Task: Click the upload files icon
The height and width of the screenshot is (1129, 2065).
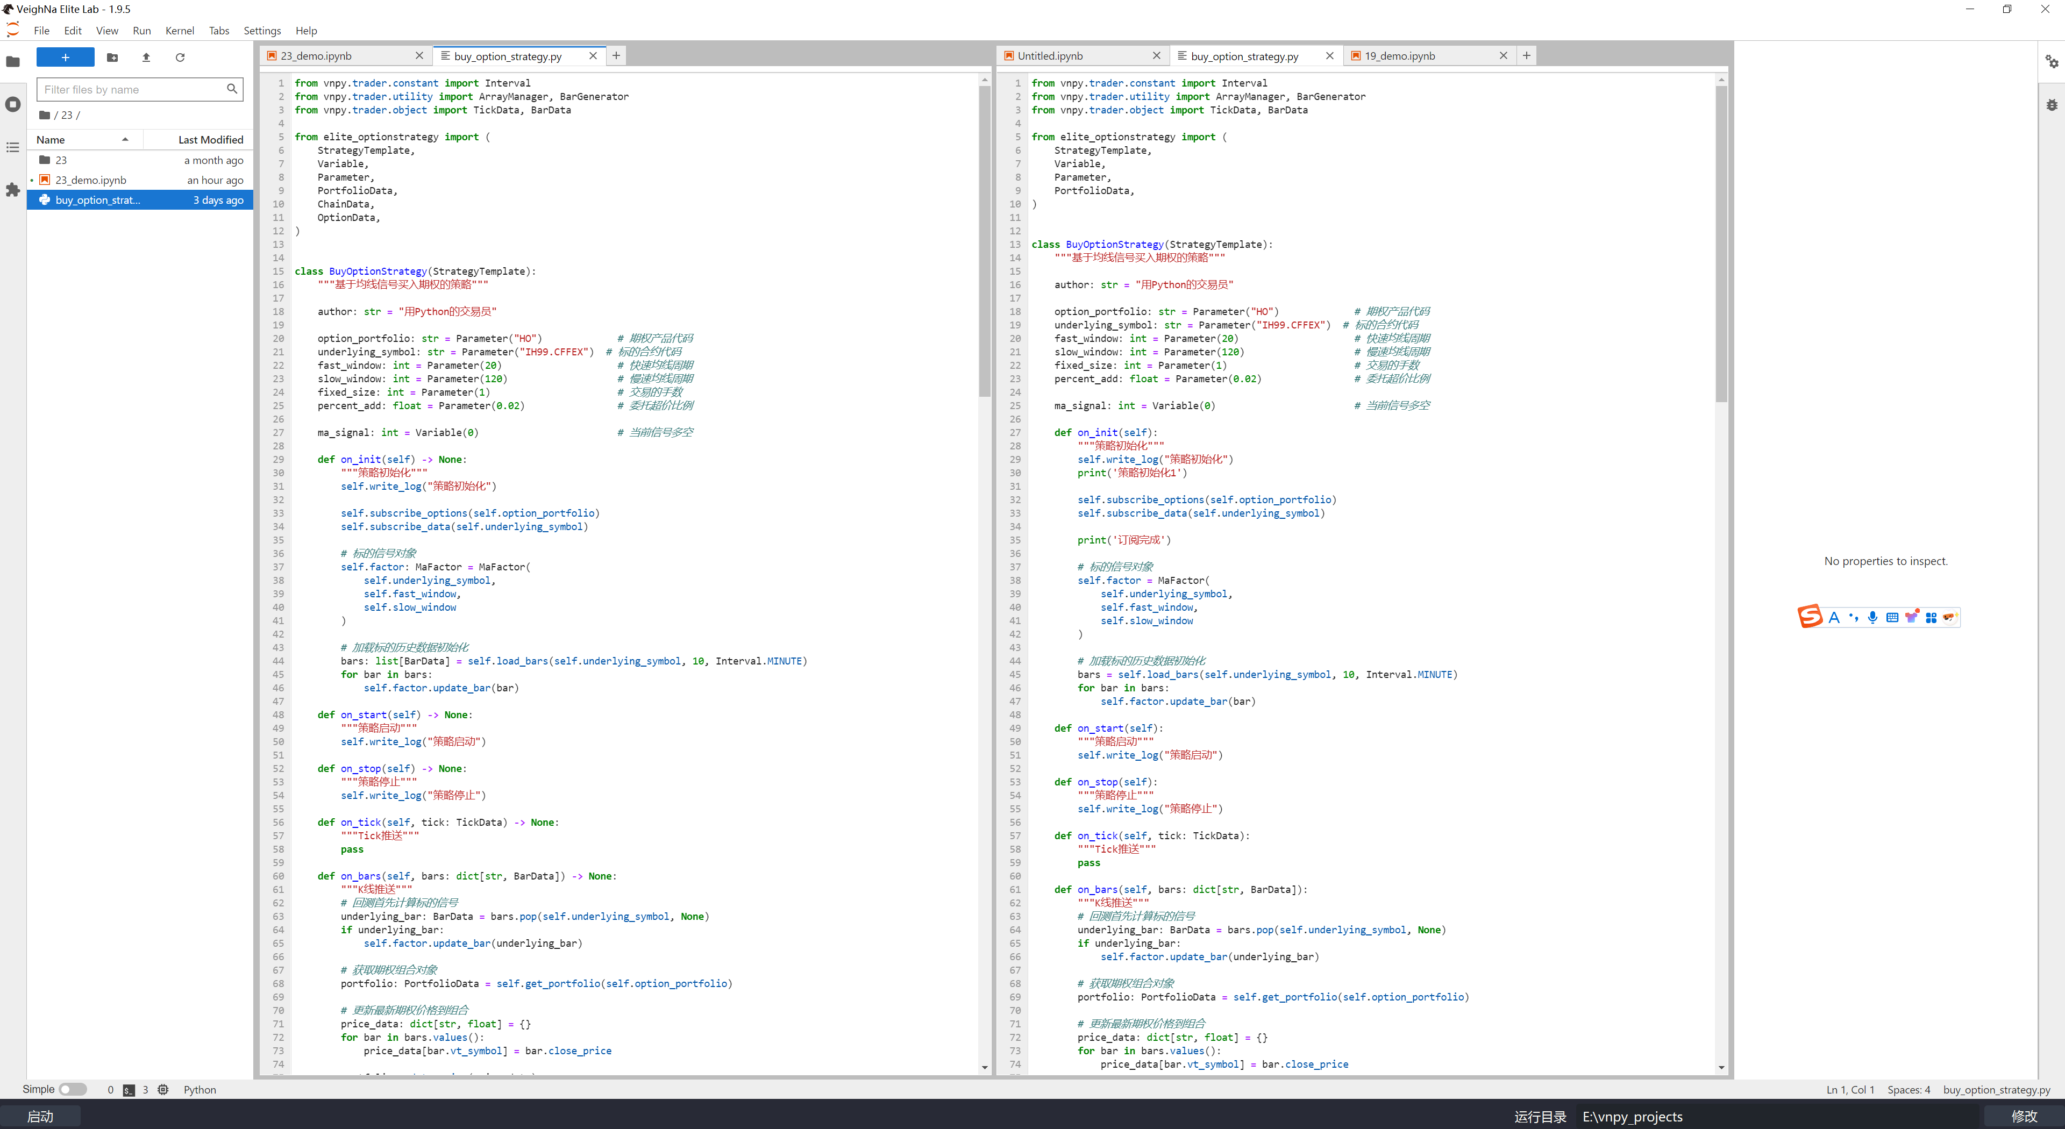Action: tap(146, 58)
